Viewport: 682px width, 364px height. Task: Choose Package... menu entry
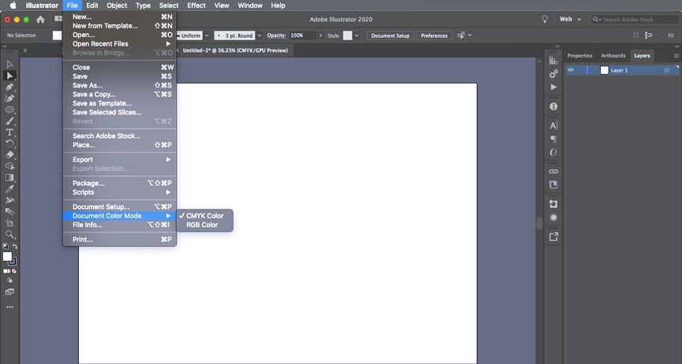(120, 183)
